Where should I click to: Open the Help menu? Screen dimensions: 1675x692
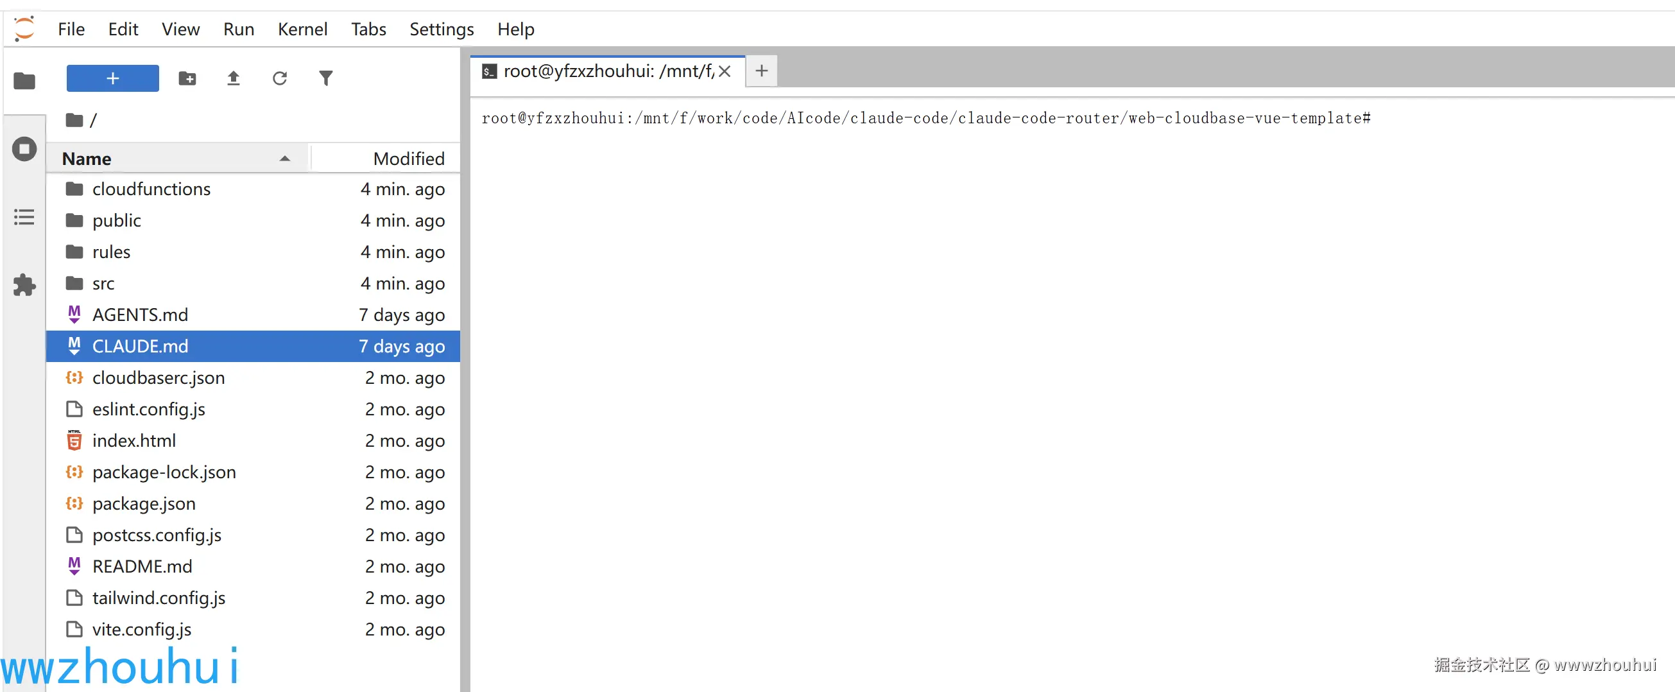(x=515, y=30)
